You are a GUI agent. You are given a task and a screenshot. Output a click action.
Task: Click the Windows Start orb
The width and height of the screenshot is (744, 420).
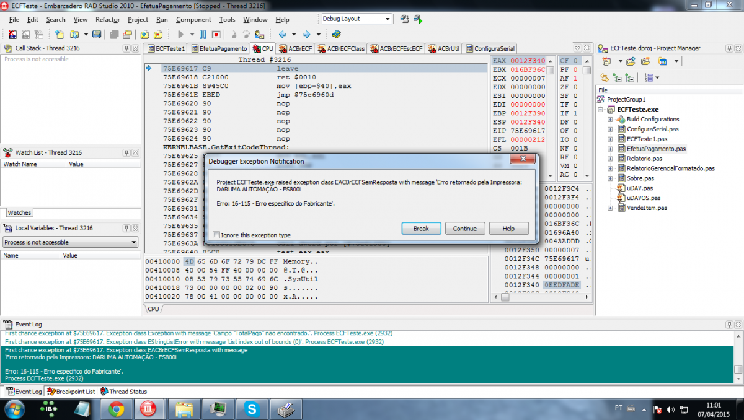tap(14, 409)
